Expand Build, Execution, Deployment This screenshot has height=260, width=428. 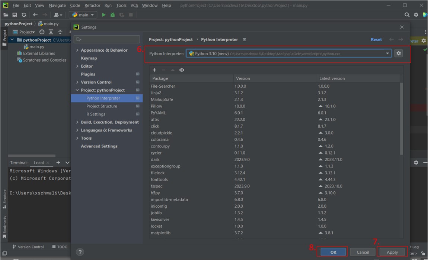77,122
